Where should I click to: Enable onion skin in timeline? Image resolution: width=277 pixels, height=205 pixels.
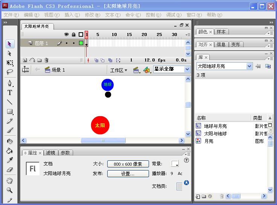click(96, 60)
